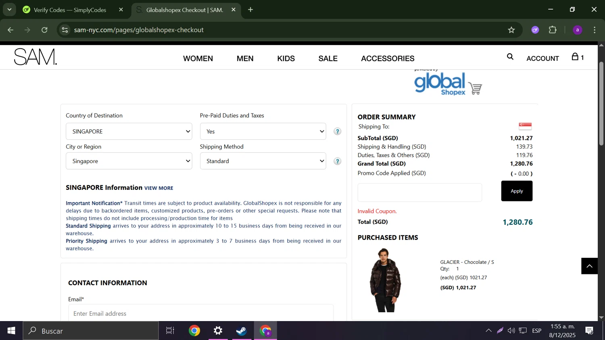Screen dimensions: 605x340
Task: Open the WOMEN menu
Action: [x=198, y=58]
